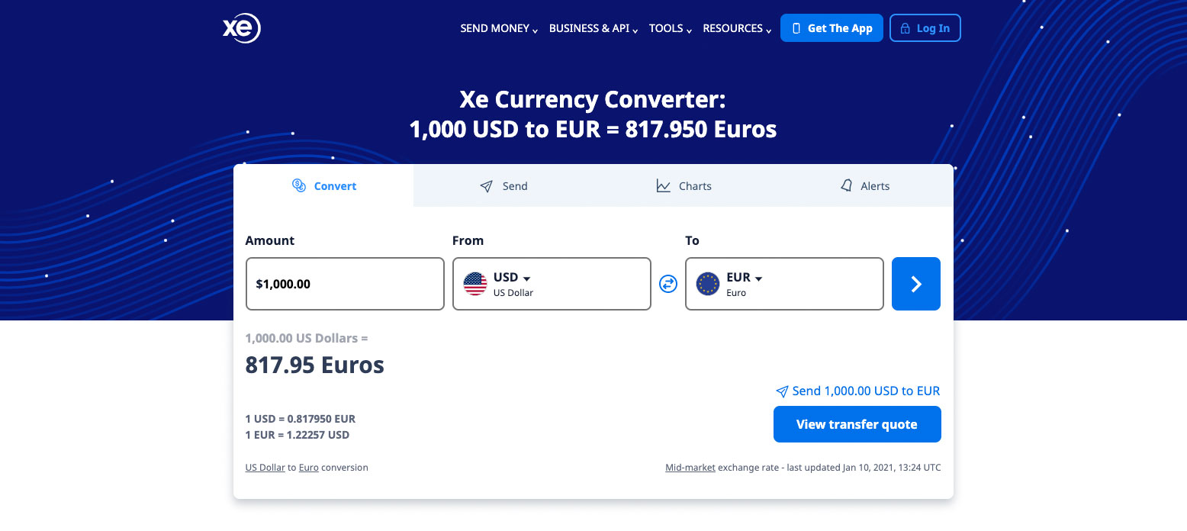Click the blue arrow convert button
This screenshot has height=531, width=1187.
click(x=915, y=284)
